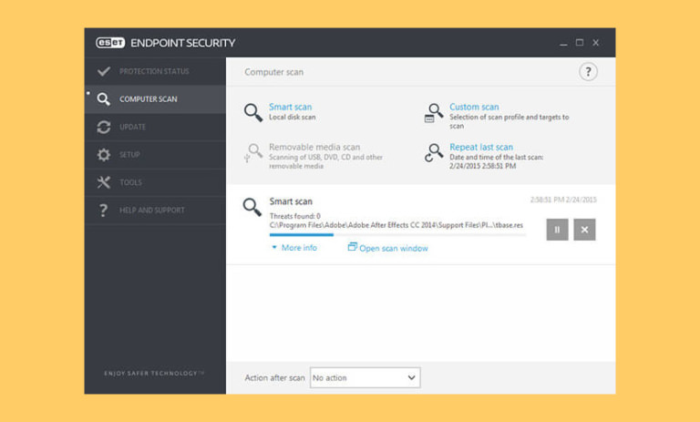700x422 pixels.
Task: Click the 'Smart scan' running task title
Action: [291, 201]
